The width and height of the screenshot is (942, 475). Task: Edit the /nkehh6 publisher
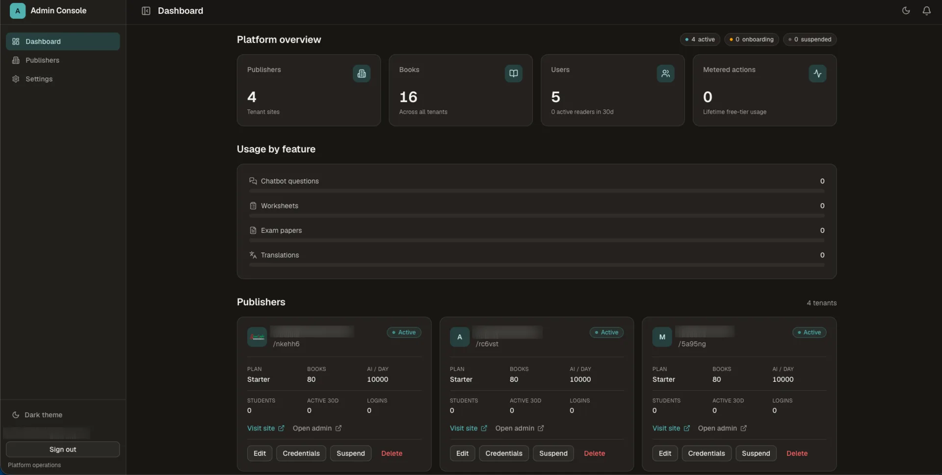[x=260, y=453]
